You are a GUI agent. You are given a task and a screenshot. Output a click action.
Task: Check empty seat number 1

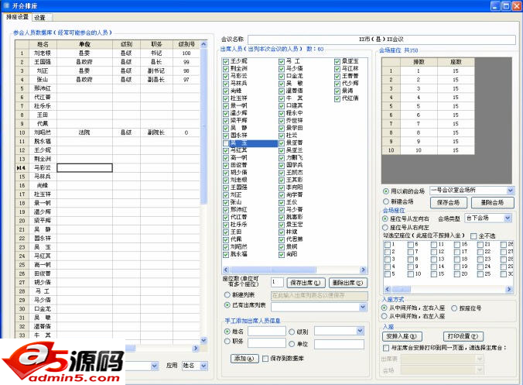coord(388,245)
